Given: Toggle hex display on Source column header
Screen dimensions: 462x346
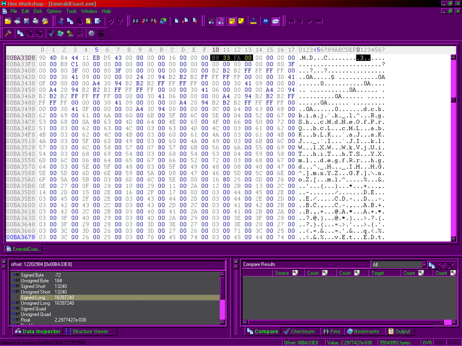Looking at the screenshot, I should point(295,273).
